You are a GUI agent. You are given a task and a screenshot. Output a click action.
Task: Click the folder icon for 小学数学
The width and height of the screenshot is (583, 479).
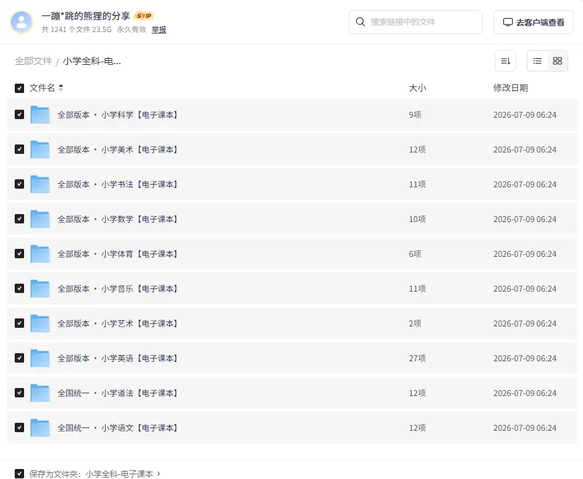click(39, 219)
